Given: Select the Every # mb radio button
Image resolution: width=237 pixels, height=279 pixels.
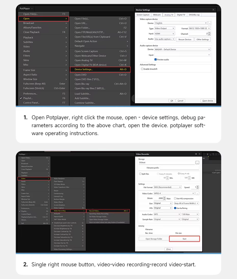Looking at the screenshot, I should (x=179, y=174).
